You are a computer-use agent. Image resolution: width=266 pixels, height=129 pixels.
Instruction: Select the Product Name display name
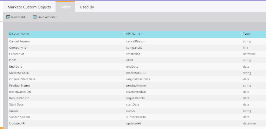(19, 86)
